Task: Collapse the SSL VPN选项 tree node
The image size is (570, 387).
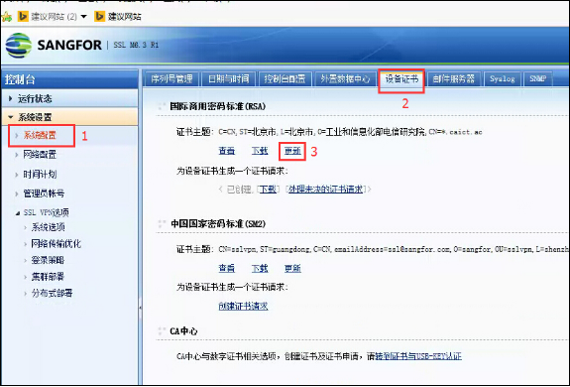Action: coord(18,213)
